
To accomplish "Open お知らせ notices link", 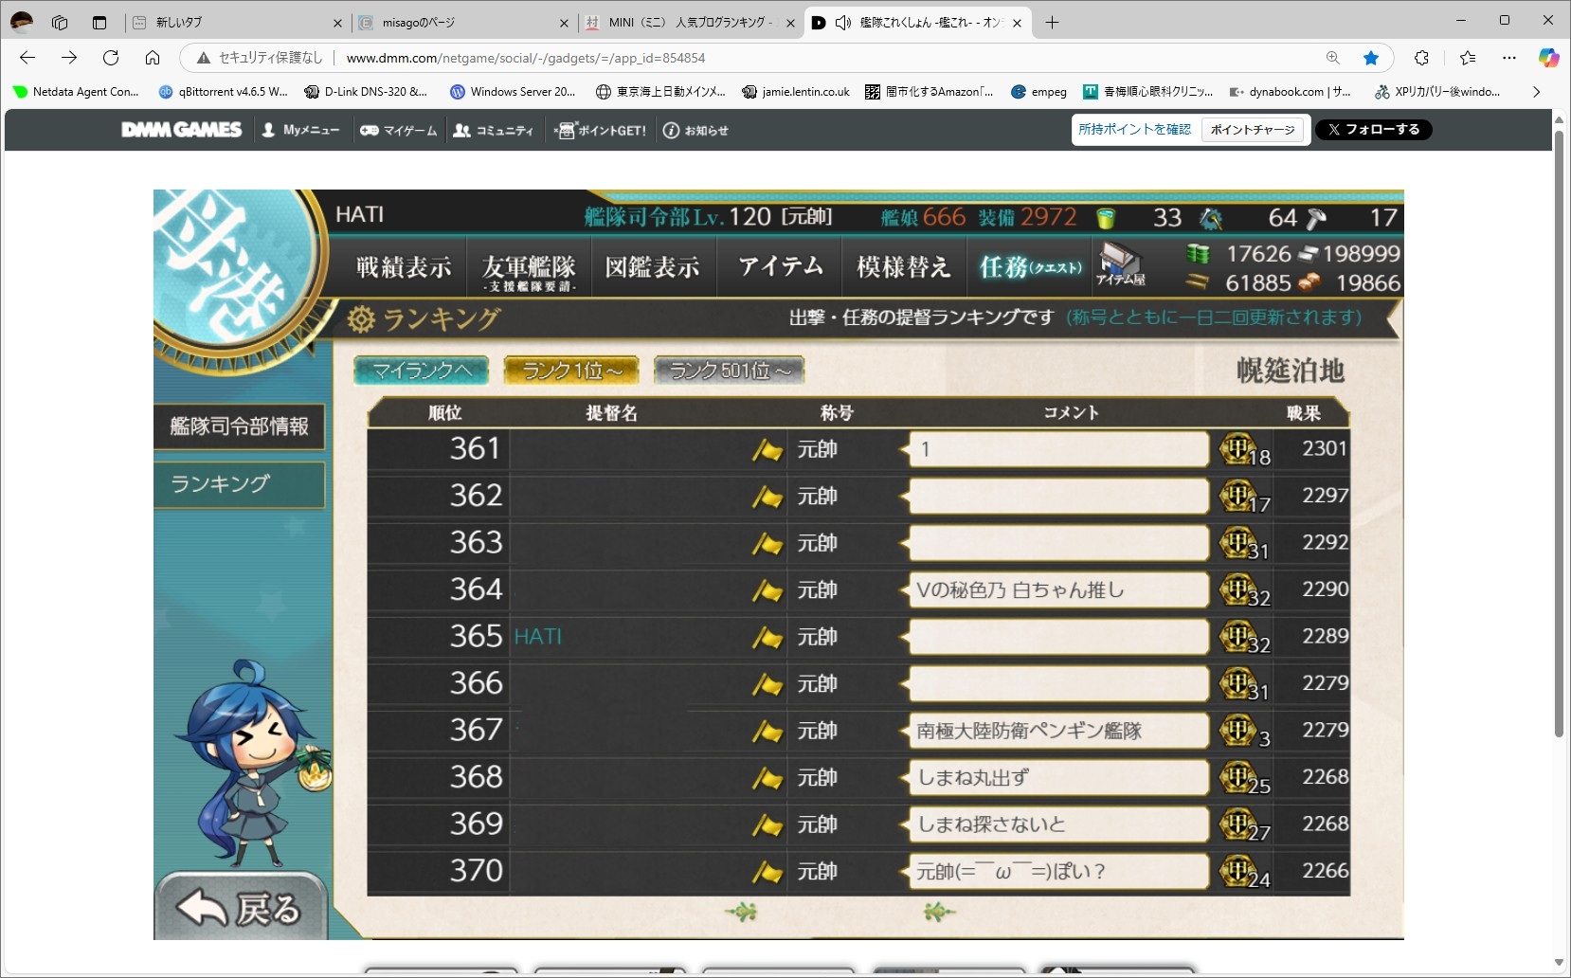I will 696,130.
